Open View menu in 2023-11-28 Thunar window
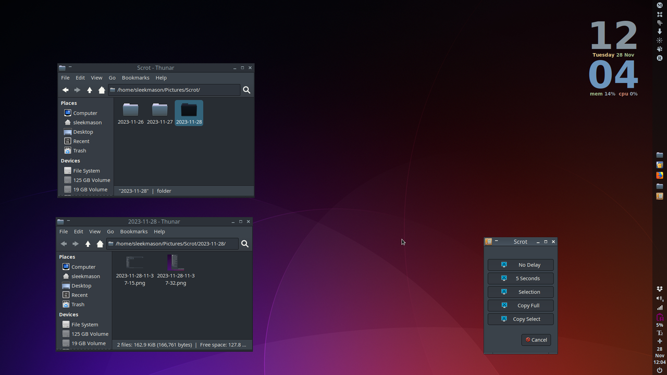 (x=95, y=232)
